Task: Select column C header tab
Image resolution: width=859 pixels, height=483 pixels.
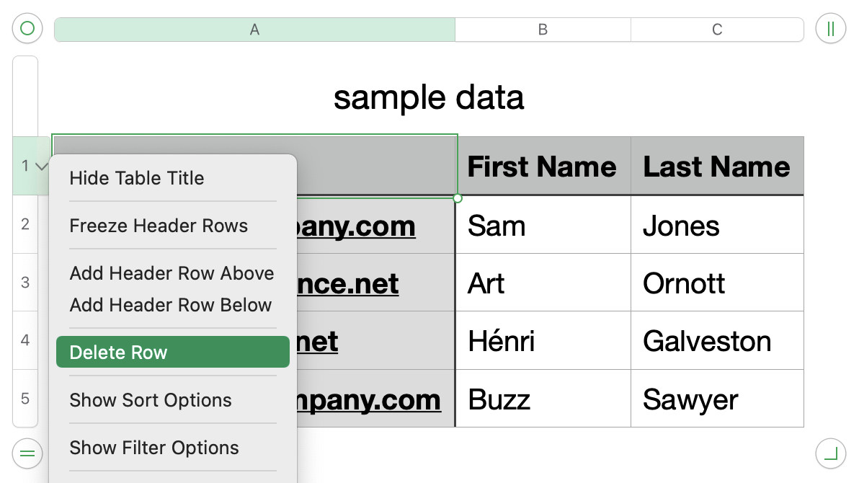Action: click(x=717, y=30)
